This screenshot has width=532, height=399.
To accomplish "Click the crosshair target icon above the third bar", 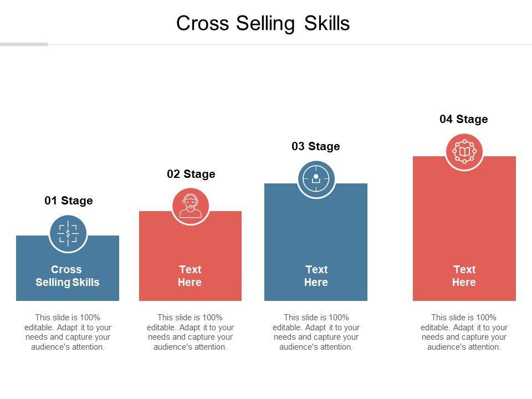I will (x=316, y=178).
